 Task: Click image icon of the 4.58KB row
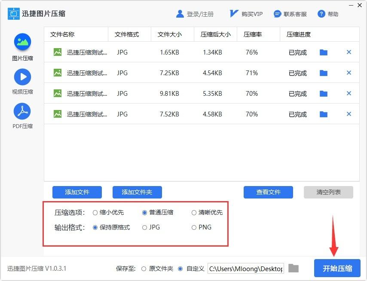pos(58,114)
